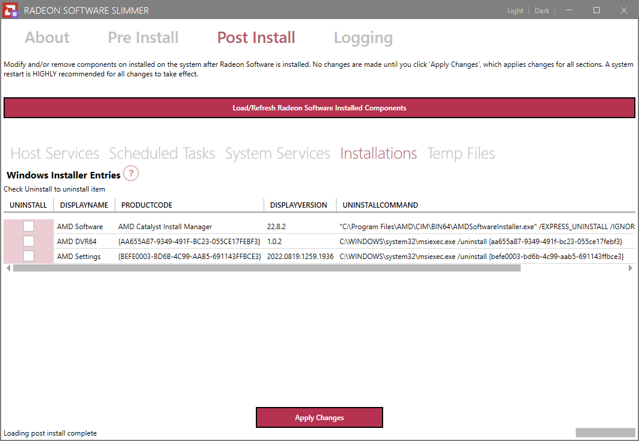Image resolution: width=639 pixels, height=441 pixels.
Task: Switch to Scheduled Tasks section
Action: pos(162,153)
